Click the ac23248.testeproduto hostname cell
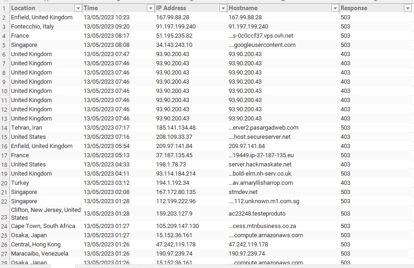 pyautogui.click(x=257, y=214)
